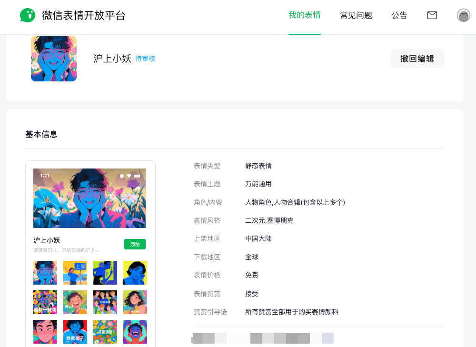Select the blue running figure sticker
Screen dimensions: 476x347
105,273
